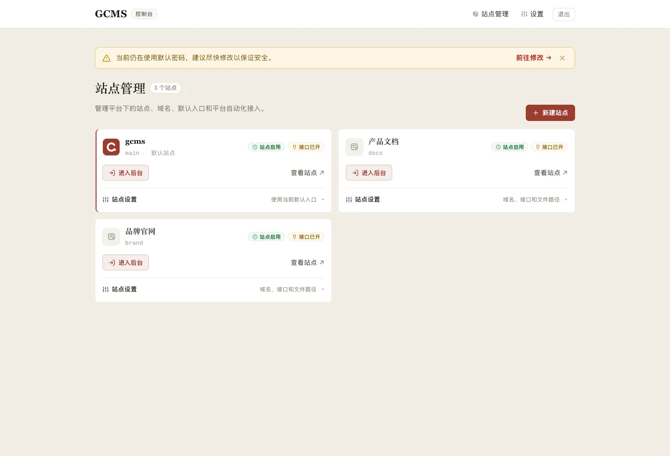Enter the 品牌官网 backend via 进入后台
The image size is (670, 456).
coord(126,262)
